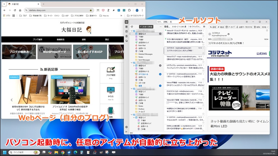Viewport: 278px width, 156px height.
Task: Open mail app settings gear
Action: (x=127, y=127)
